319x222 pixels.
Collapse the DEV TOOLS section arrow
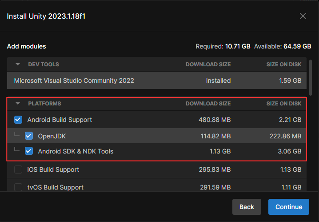click(x=18, y=65)
